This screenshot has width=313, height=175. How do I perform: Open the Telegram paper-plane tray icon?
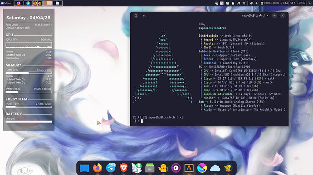(239, 3)
